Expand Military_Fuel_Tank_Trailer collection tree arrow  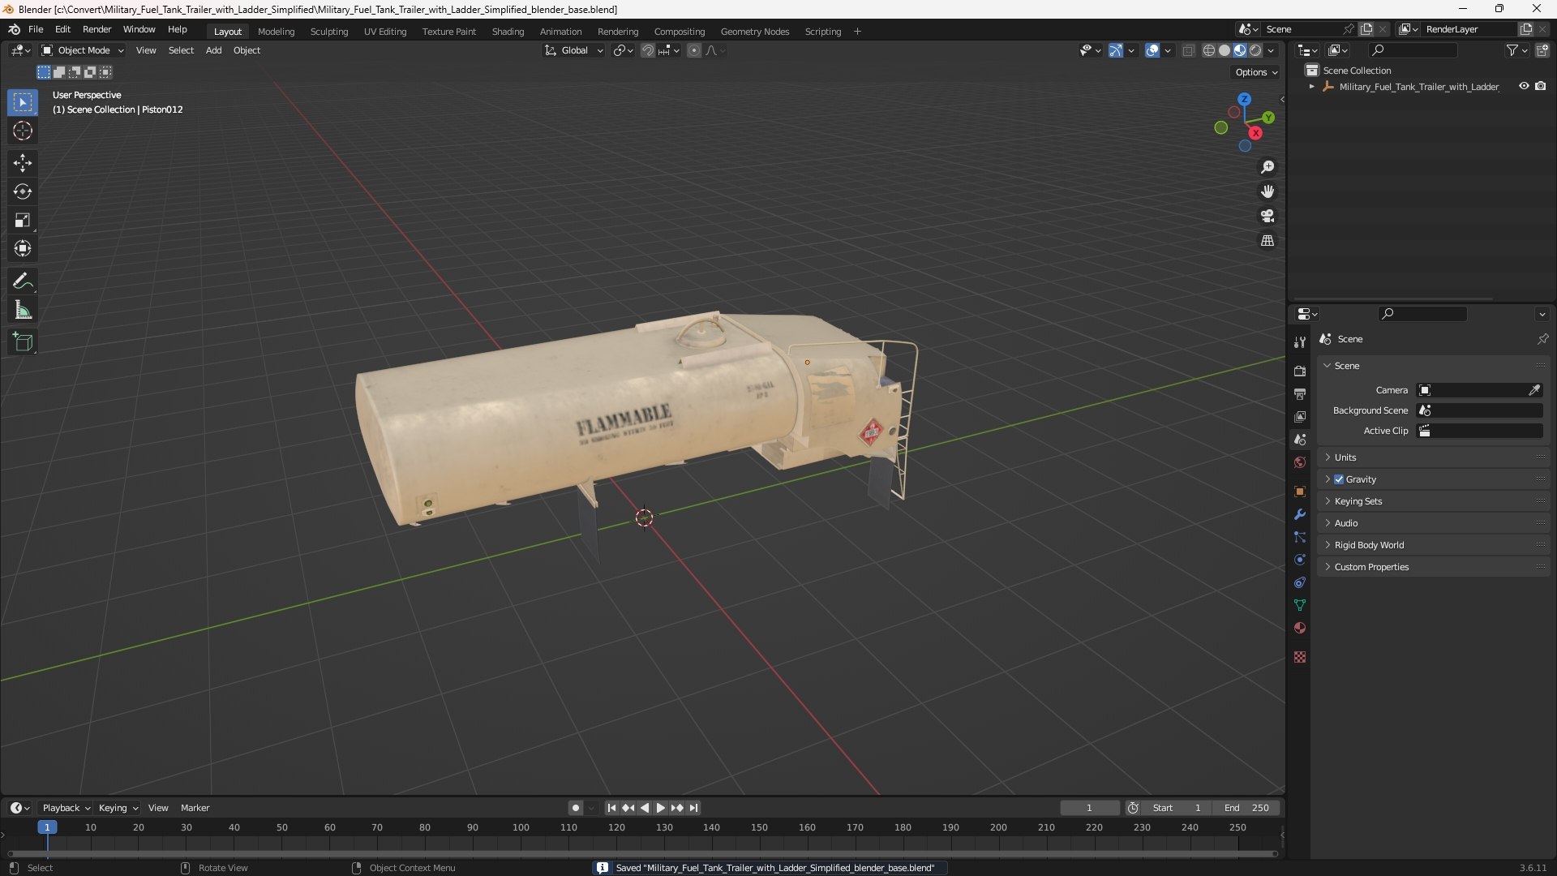pyautogui.click(x=1312, y=87)
